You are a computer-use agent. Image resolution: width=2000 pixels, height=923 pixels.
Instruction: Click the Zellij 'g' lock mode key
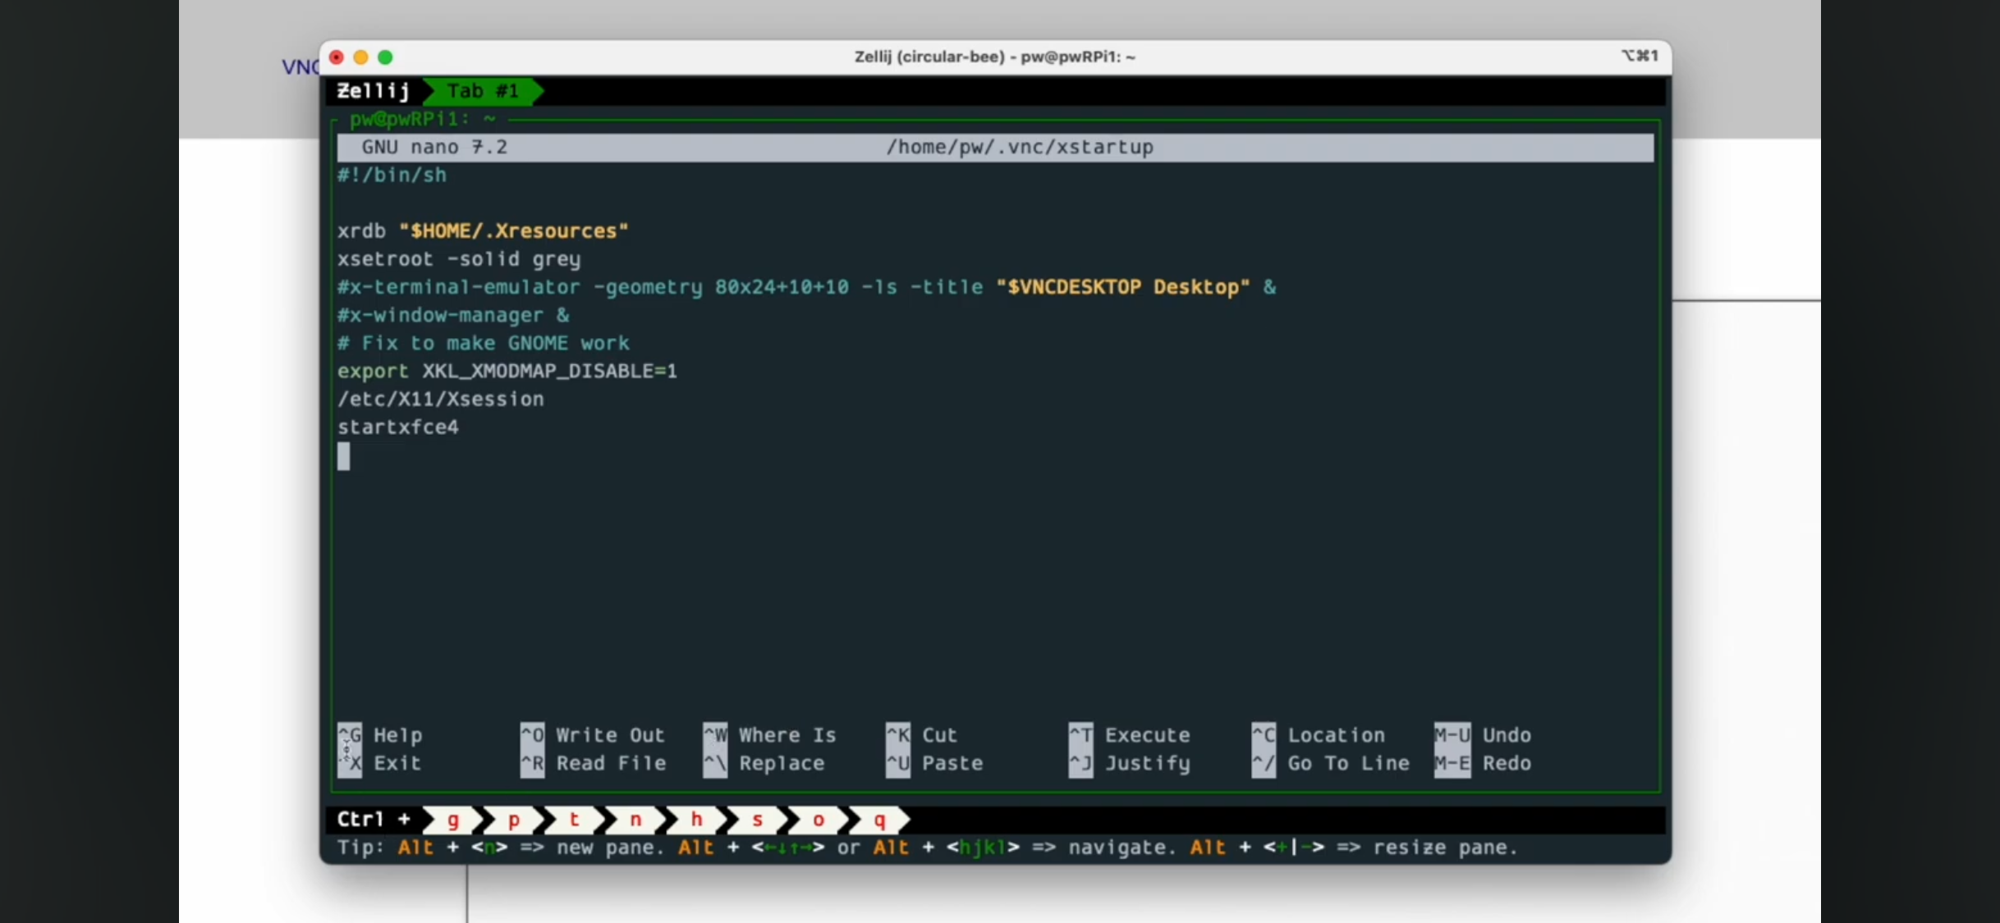click(452, 820)
